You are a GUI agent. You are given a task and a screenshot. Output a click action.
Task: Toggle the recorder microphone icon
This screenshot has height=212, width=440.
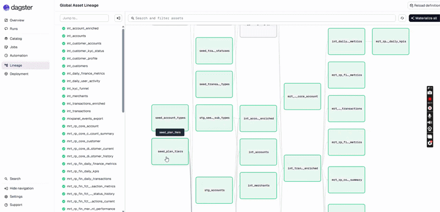pos(430,116)
